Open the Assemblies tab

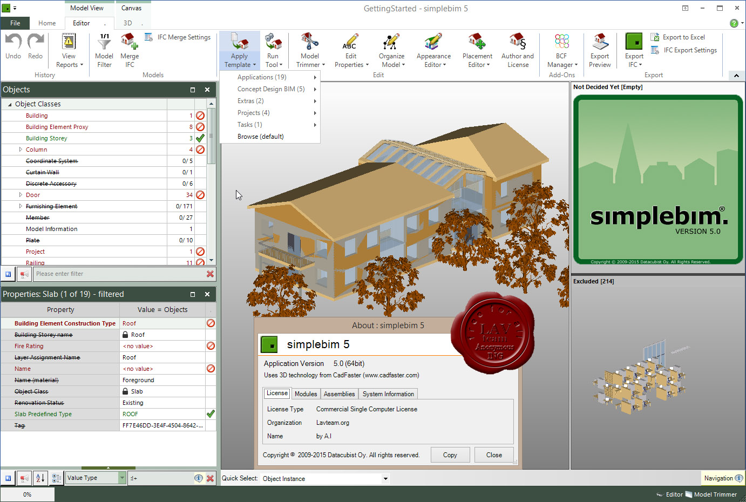coord(339,394)
